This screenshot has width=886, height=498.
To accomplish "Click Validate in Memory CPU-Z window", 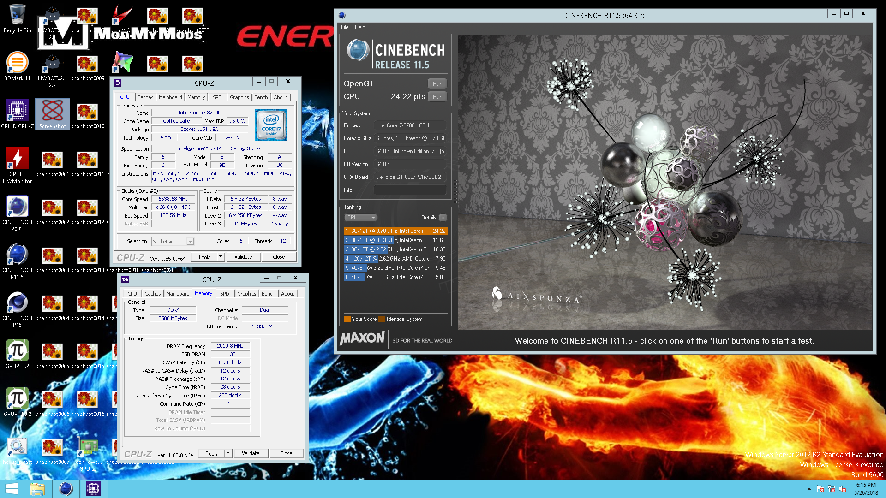I will pos(251,453).
